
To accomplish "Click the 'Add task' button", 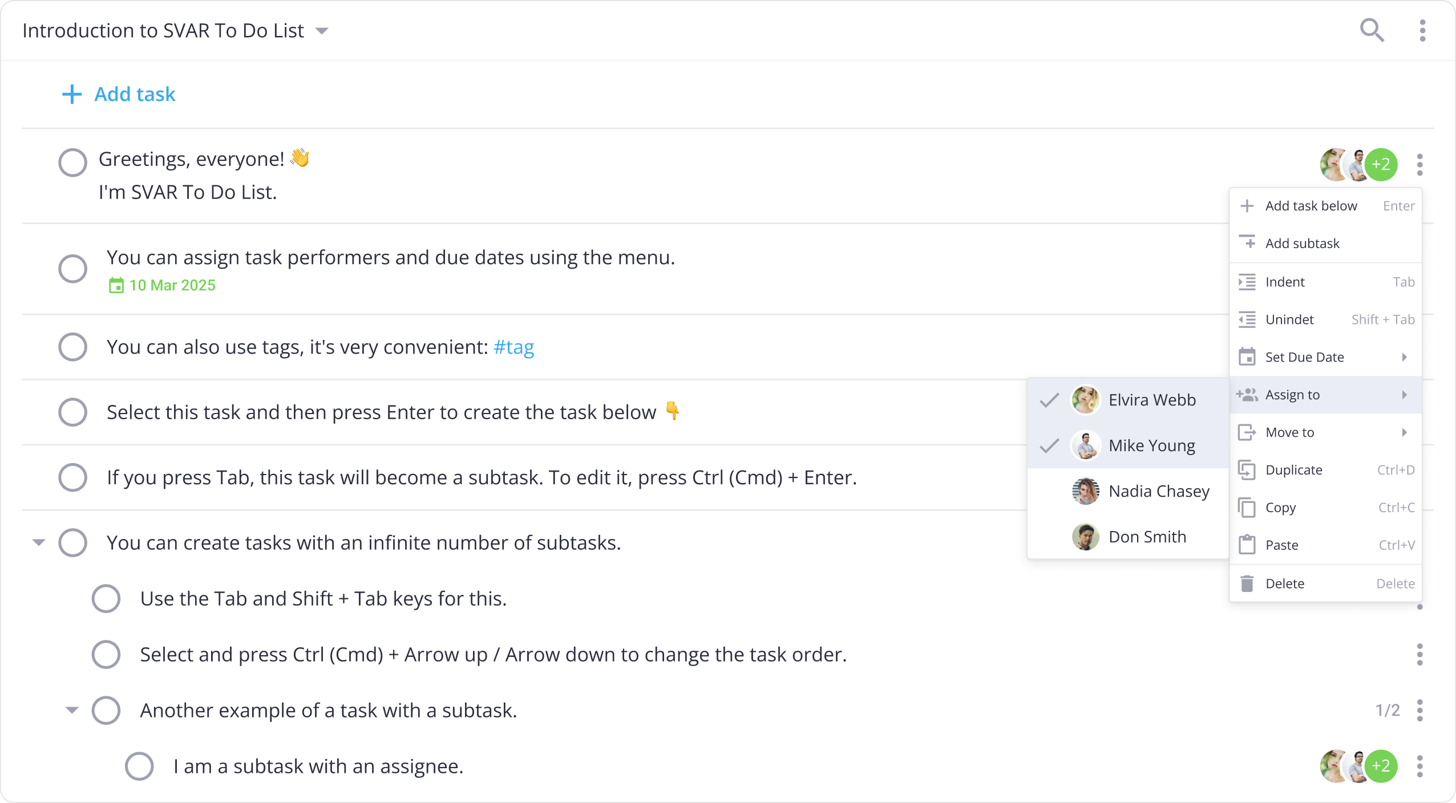I will click(x=119, y=94).
